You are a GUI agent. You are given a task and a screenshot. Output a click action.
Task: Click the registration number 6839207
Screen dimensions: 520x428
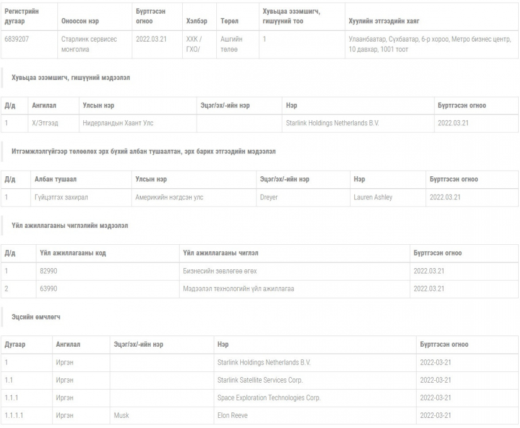click(16, 39)
